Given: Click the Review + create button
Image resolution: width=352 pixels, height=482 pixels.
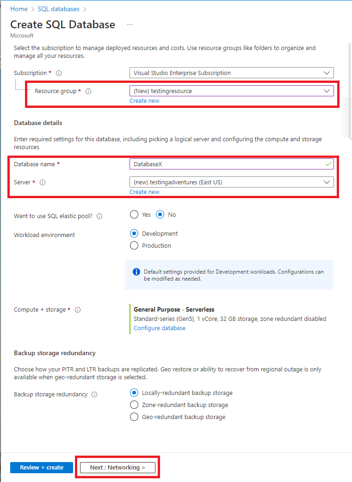Looking at the screenshot, I should pos(41,467).
